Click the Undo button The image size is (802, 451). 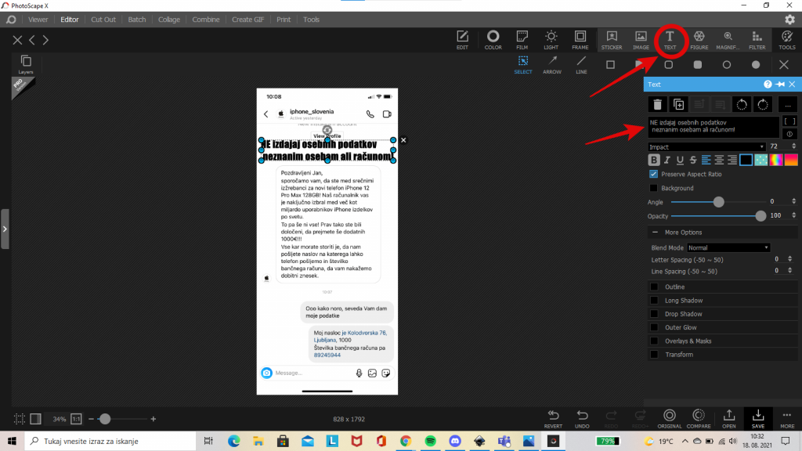click(582, 419)
